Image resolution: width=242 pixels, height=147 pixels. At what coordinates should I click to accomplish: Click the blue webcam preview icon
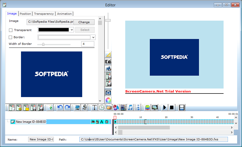[x=108, y=93]
